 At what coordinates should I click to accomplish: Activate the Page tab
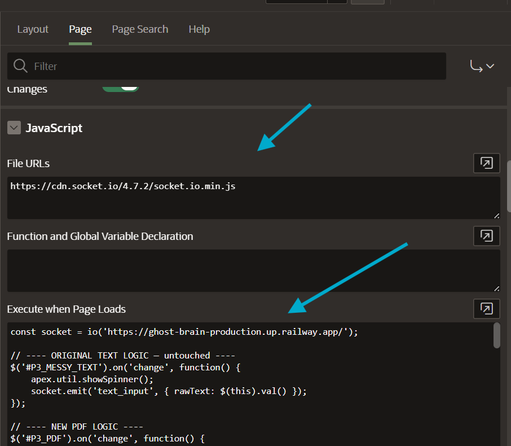tap(80, 29)
